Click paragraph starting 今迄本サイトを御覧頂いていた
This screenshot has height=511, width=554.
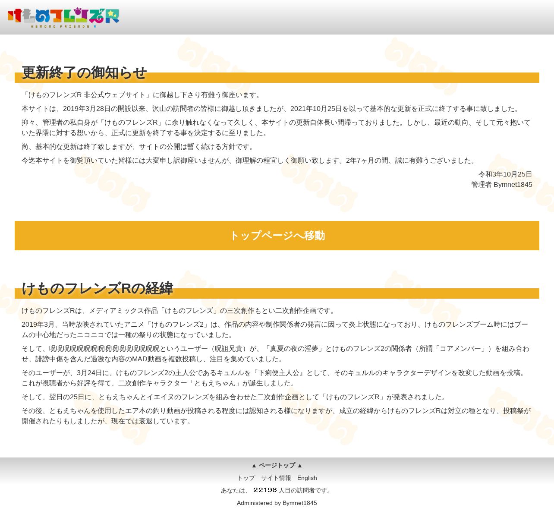tap(249, 161)
